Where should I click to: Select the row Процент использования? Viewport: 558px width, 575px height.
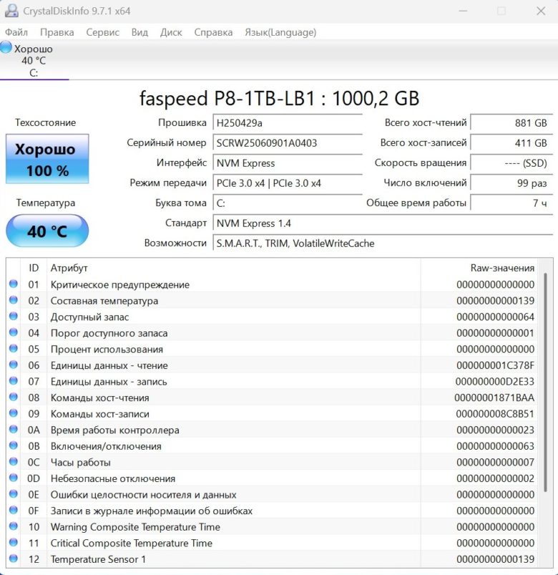point(272,349)
